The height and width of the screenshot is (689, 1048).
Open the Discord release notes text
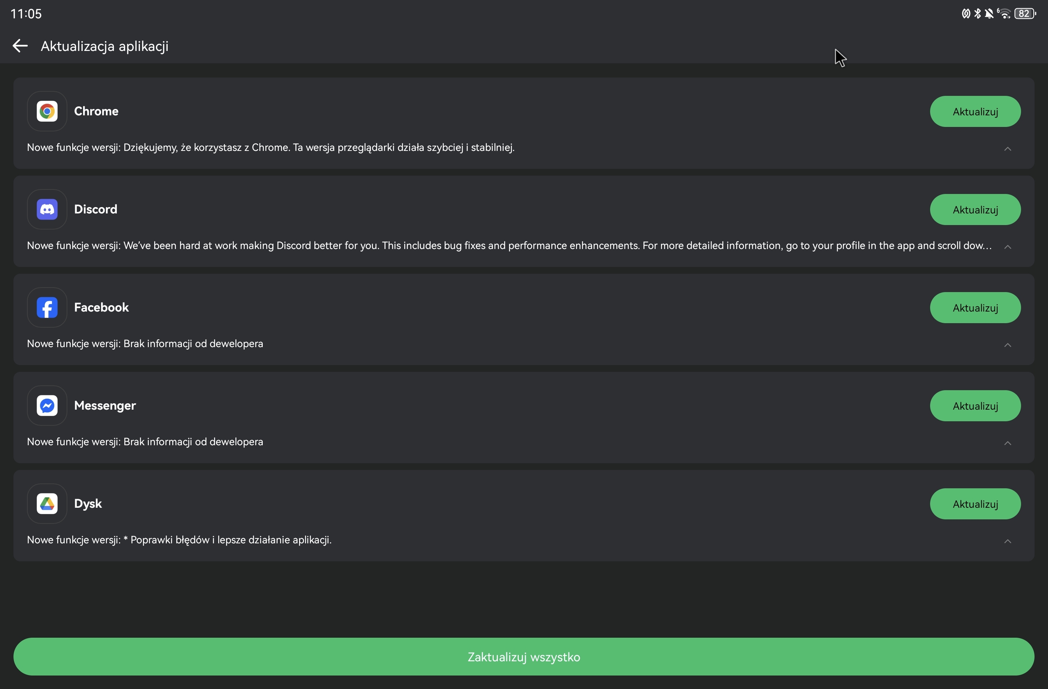[x=509, y=246]
